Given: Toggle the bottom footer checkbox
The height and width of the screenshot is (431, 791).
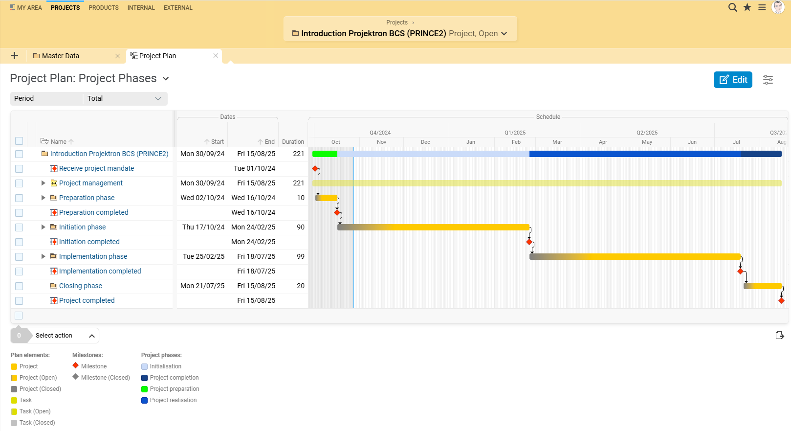Looking at the screenshot, I should tap(19, 316).
